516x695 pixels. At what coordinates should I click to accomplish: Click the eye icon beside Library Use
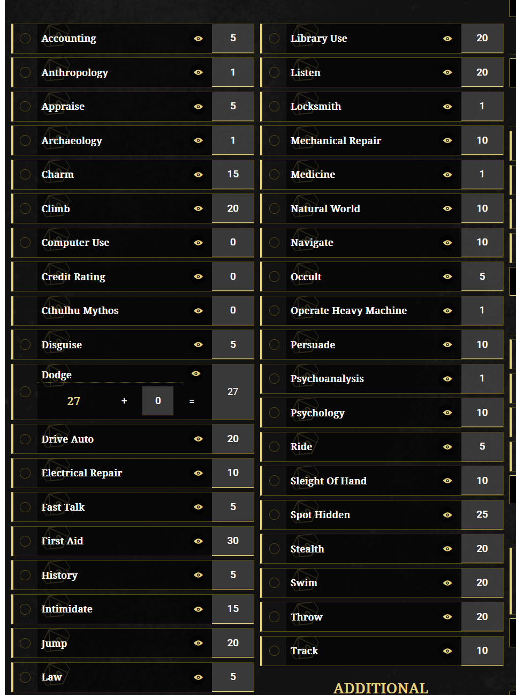447,39
